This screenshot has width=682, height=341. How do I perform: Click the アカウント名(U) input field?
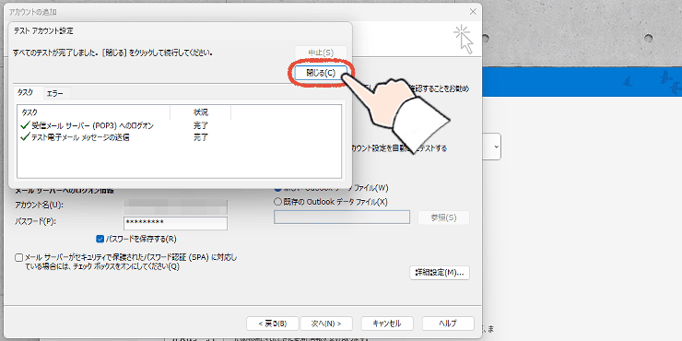click(175, 206)
